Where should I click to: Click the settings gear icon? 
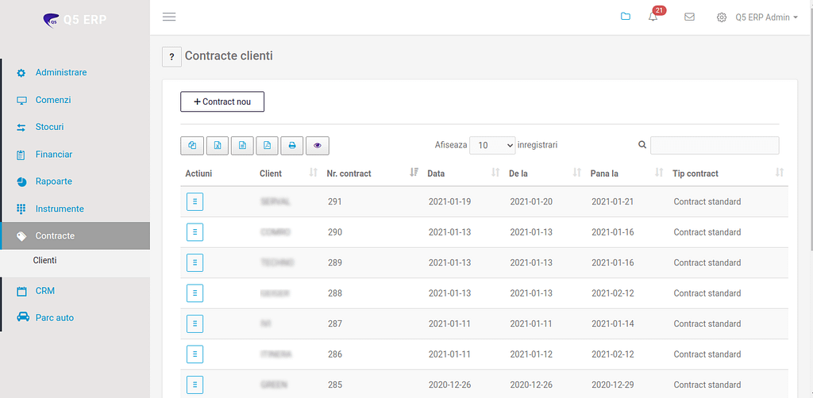pyautogui.click(x=721, y=17)
